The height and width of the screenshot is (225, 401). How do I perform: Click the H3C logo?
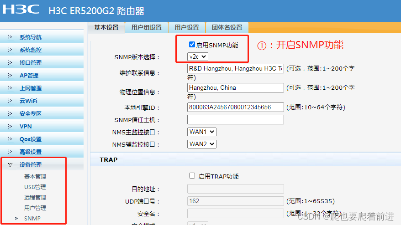click(21, 9)
